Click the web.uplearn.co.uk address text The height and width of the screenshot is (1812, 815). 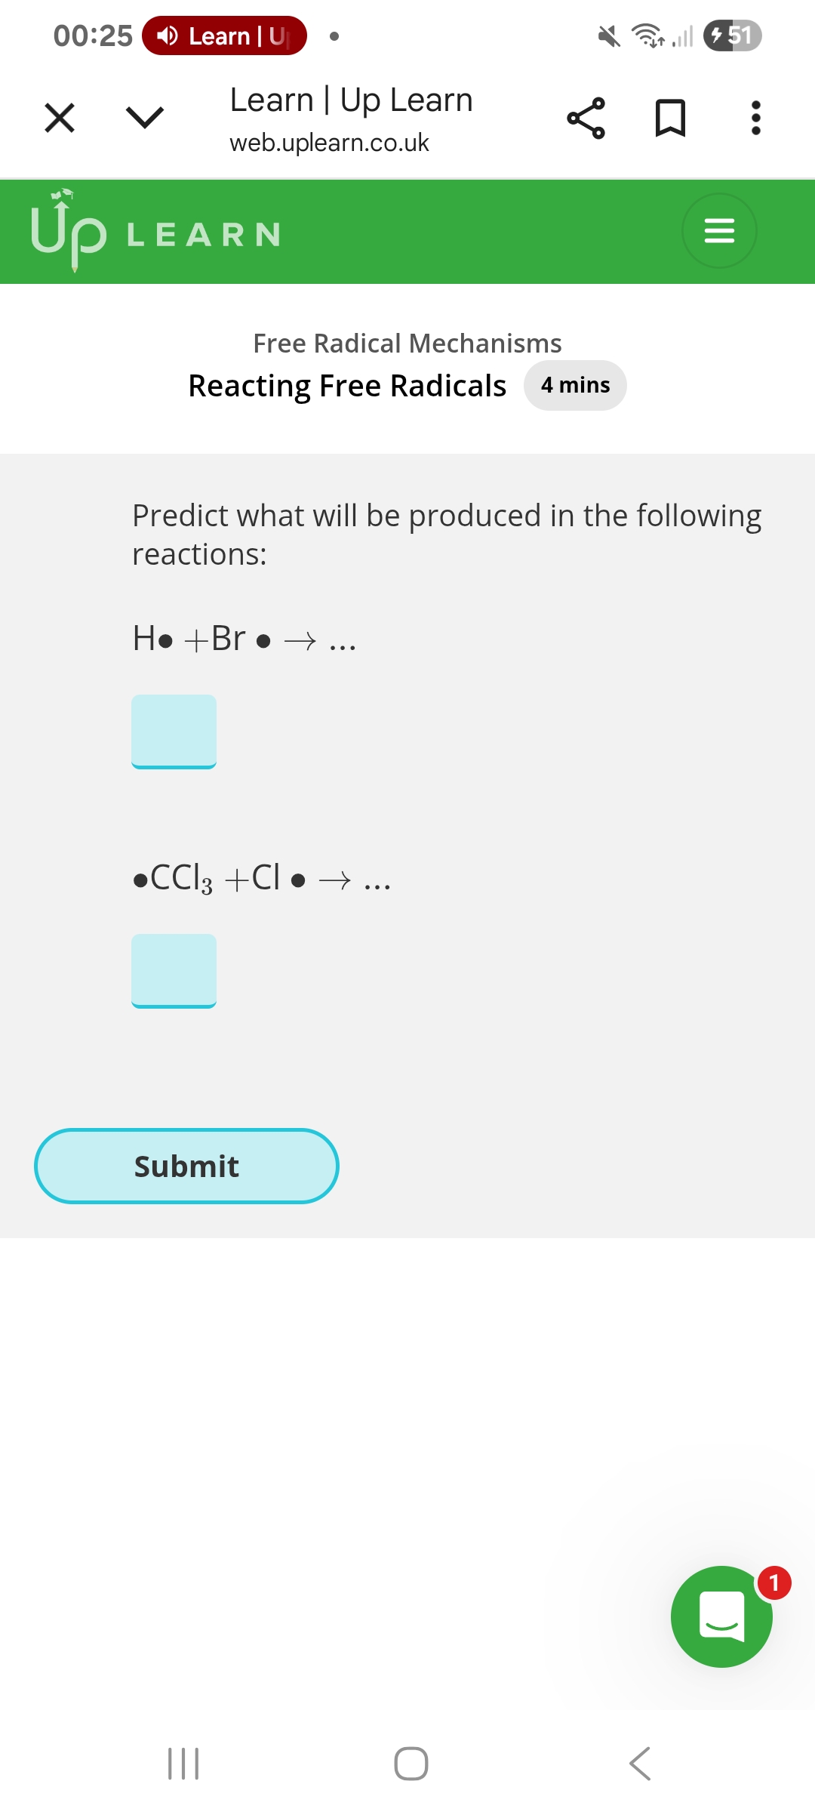click(x=329, y=143)
